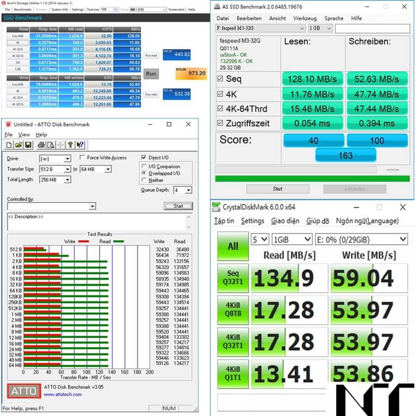Screen dimensions: 416x416
Task: Select the I/O Comparison radio button
Action: tap(144, 166)
